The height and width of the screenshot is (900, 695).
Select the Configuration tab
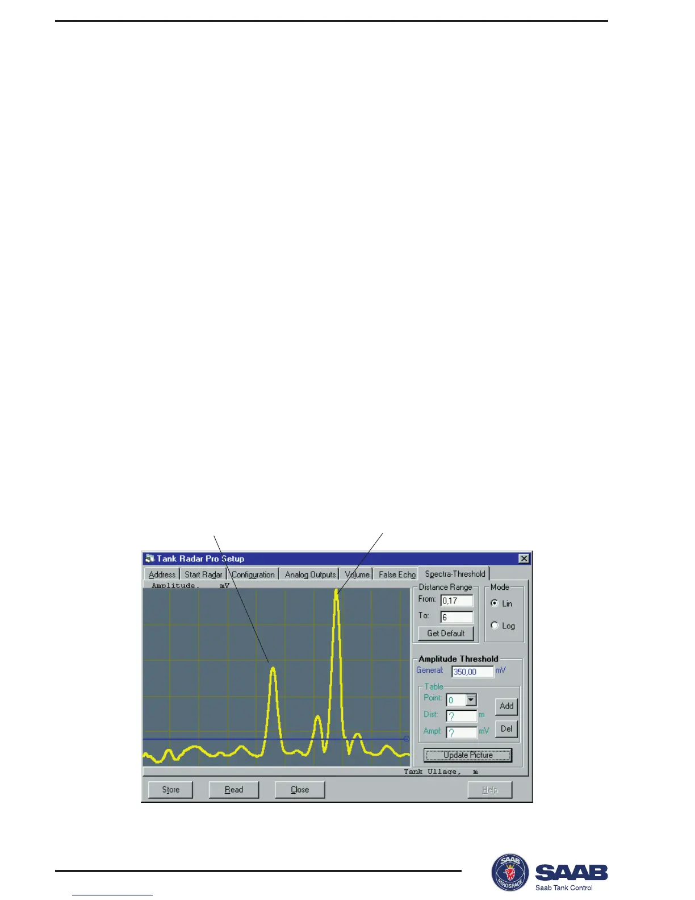(253, 574)
